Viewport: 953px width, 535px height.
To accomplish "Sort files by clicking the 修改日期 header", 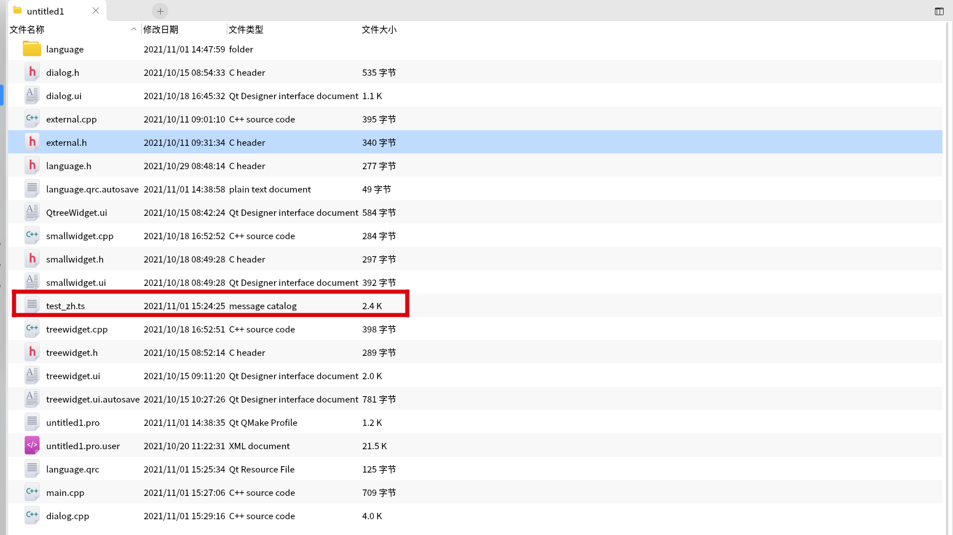I will coord(161,29).
